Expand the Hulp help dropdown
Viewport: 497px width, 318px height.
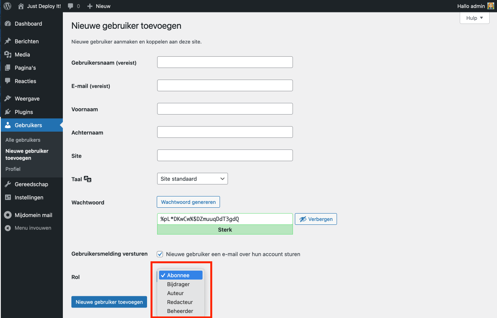[x=474, y=18]
